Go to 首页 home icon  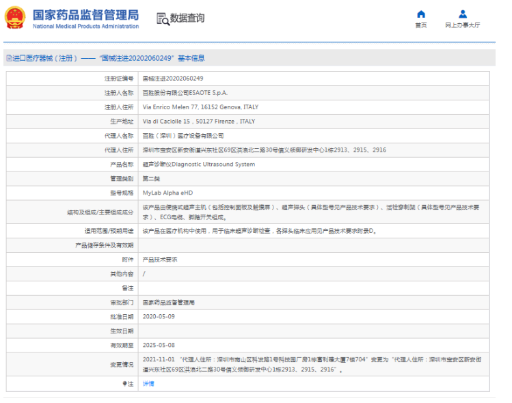pos(421,14)
